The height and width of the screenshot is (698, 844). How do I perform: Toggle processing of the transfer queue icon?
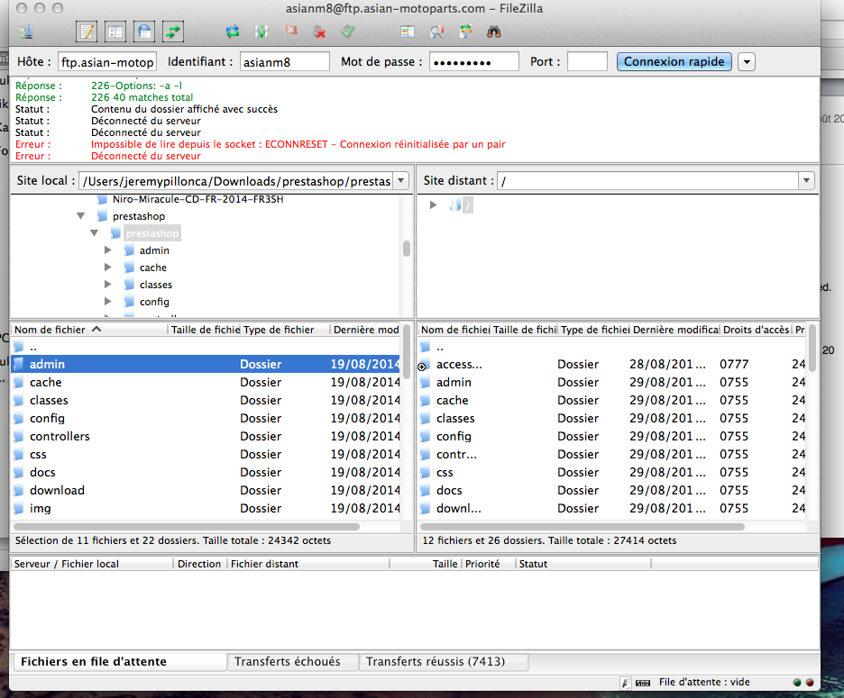click(261, 32)
